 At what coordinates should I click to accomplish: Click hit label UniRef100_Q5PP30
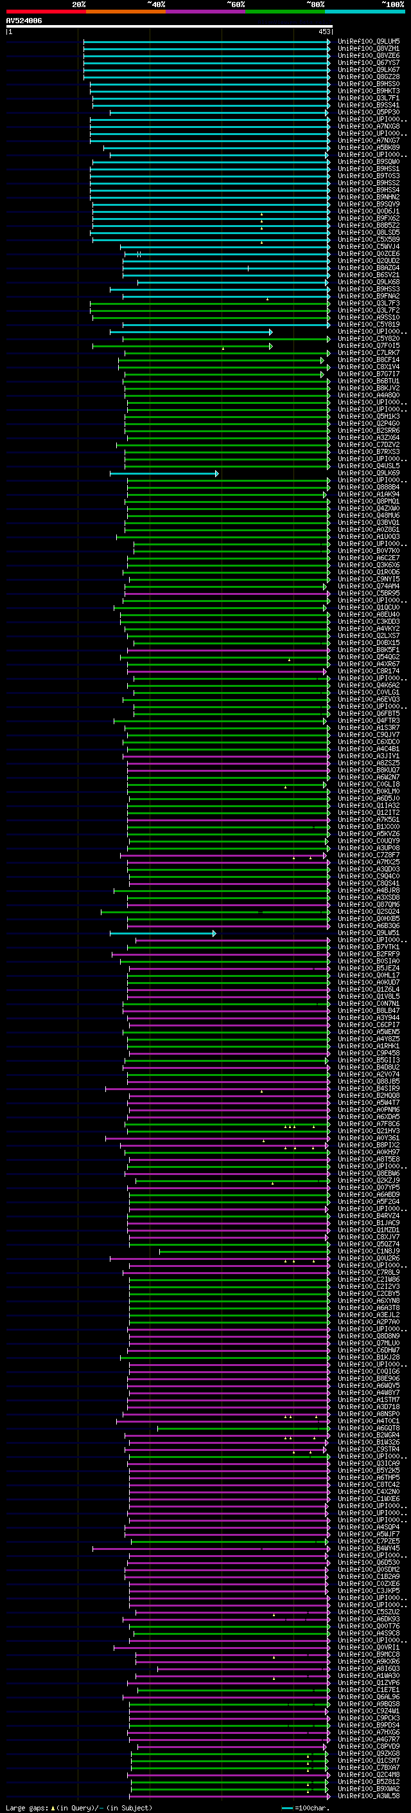[x=369, y=112]
